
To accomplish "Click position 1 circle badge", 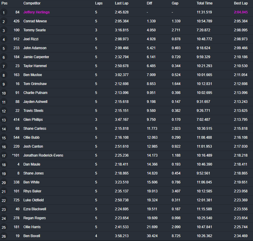I will pos(4,13).
